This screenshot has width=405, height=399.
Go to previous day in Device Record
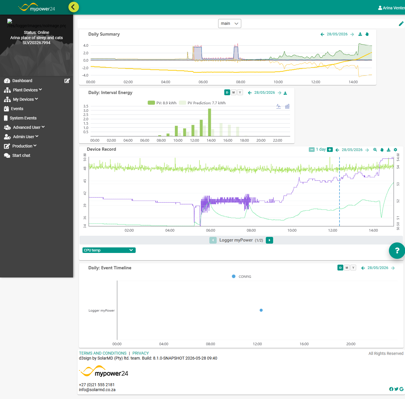337,150
